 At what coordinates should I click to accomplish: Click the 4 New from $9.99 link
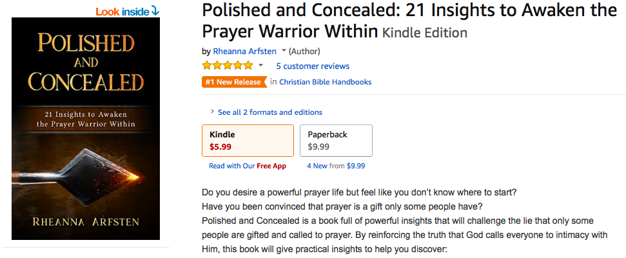[336, 166]
